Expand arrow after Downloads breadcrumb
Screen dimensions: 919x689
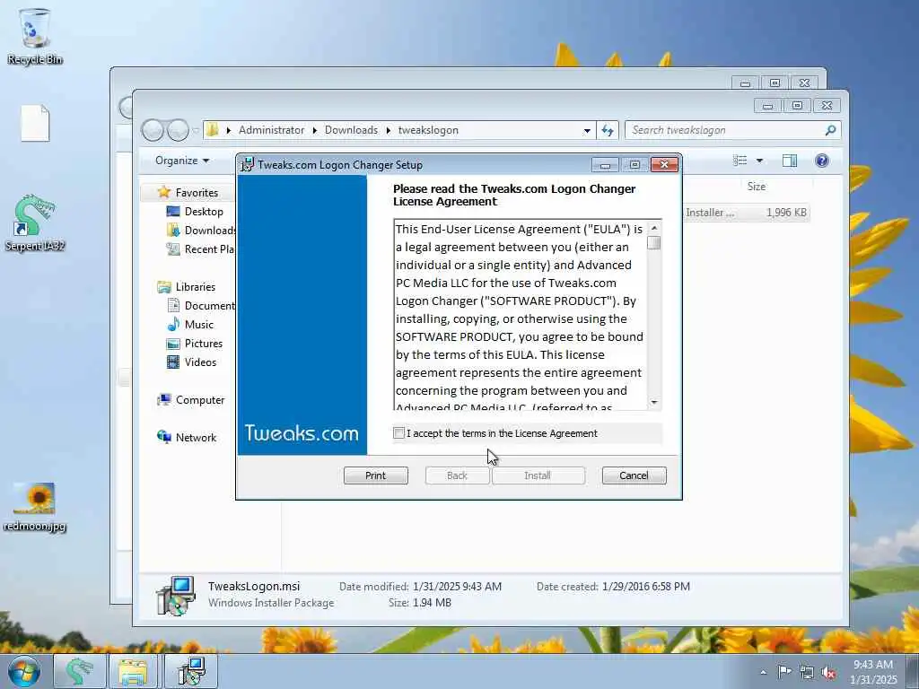pyautogui.click(x=388, y=130)
